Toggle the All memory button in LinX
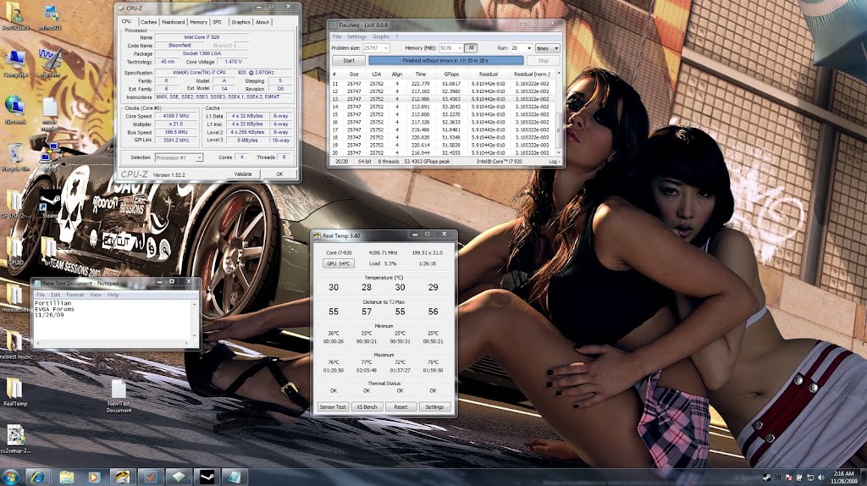 [471, 48]
